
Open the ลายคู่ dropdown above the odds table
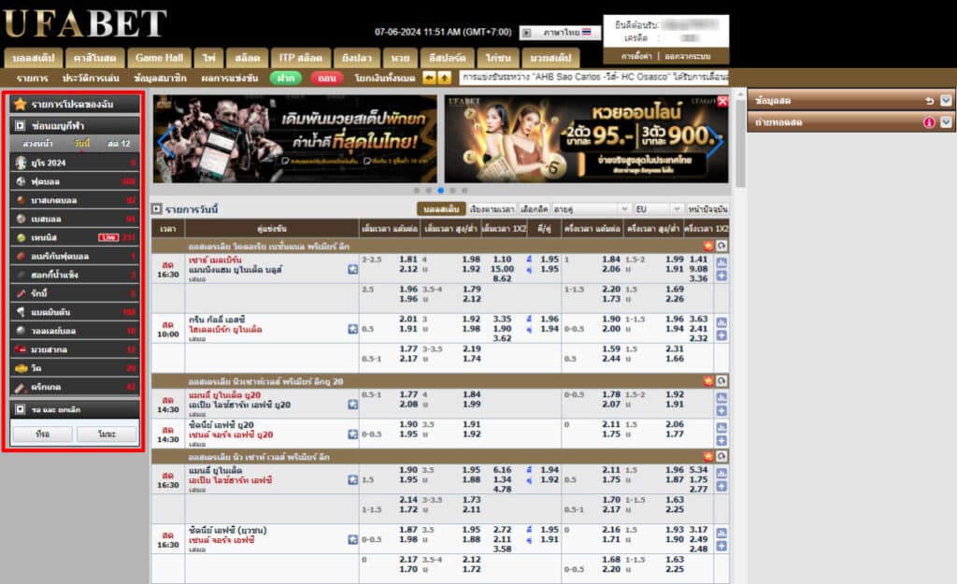point(591,209)
